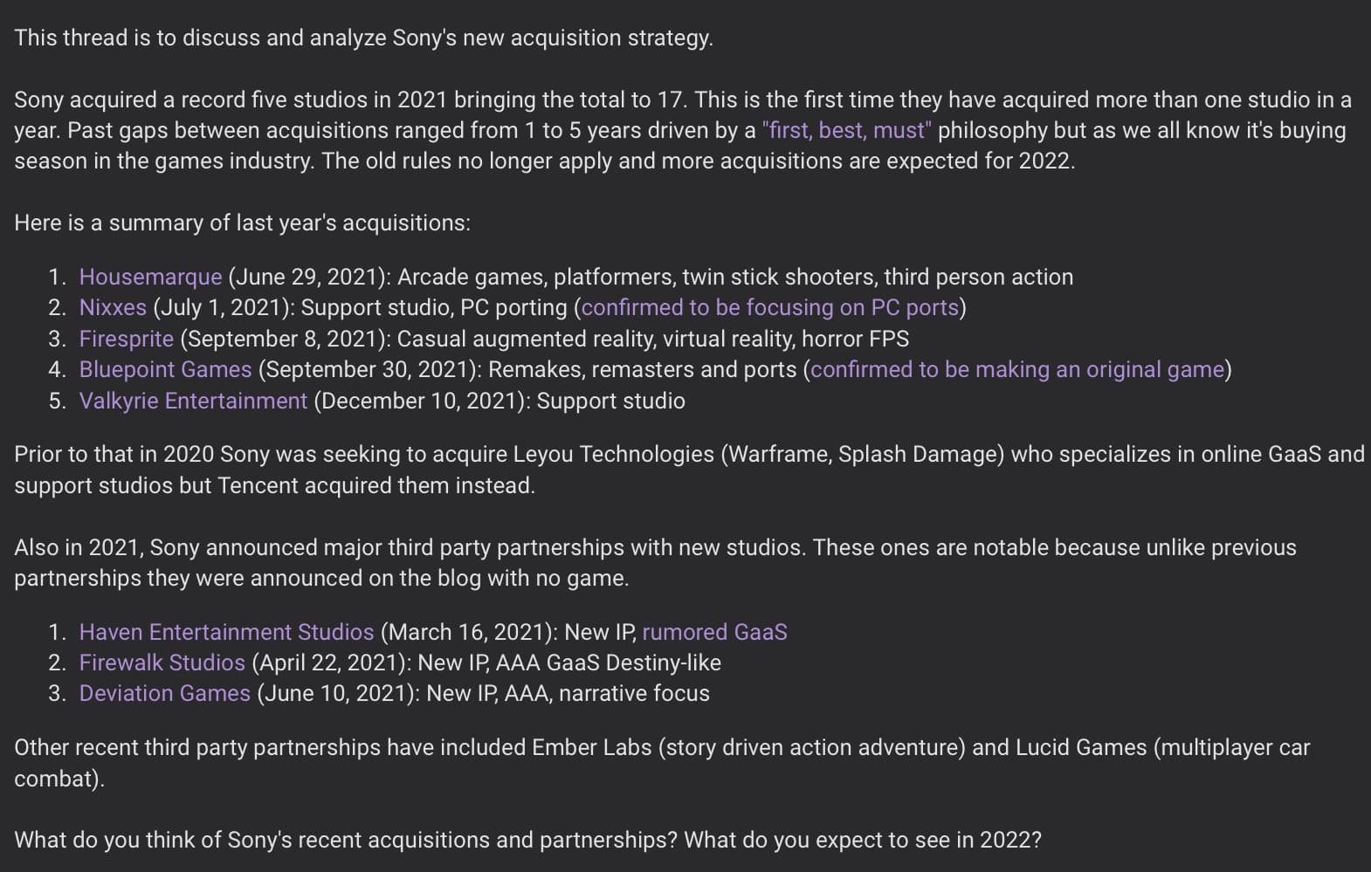This screenshot has height=872, width=1371.
Task: Open the Haven Entertainment Studios link
Action: pos(226,633)
